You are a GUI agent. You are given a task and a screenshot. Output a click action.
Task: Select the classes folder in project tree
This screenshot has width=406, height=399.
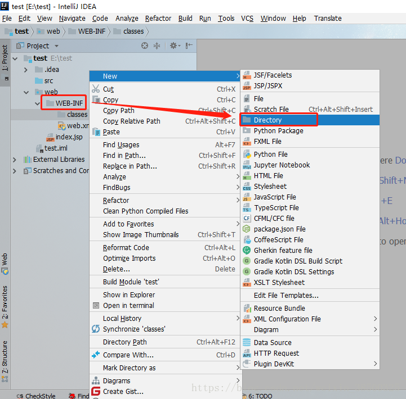click(x=72, y=115)
